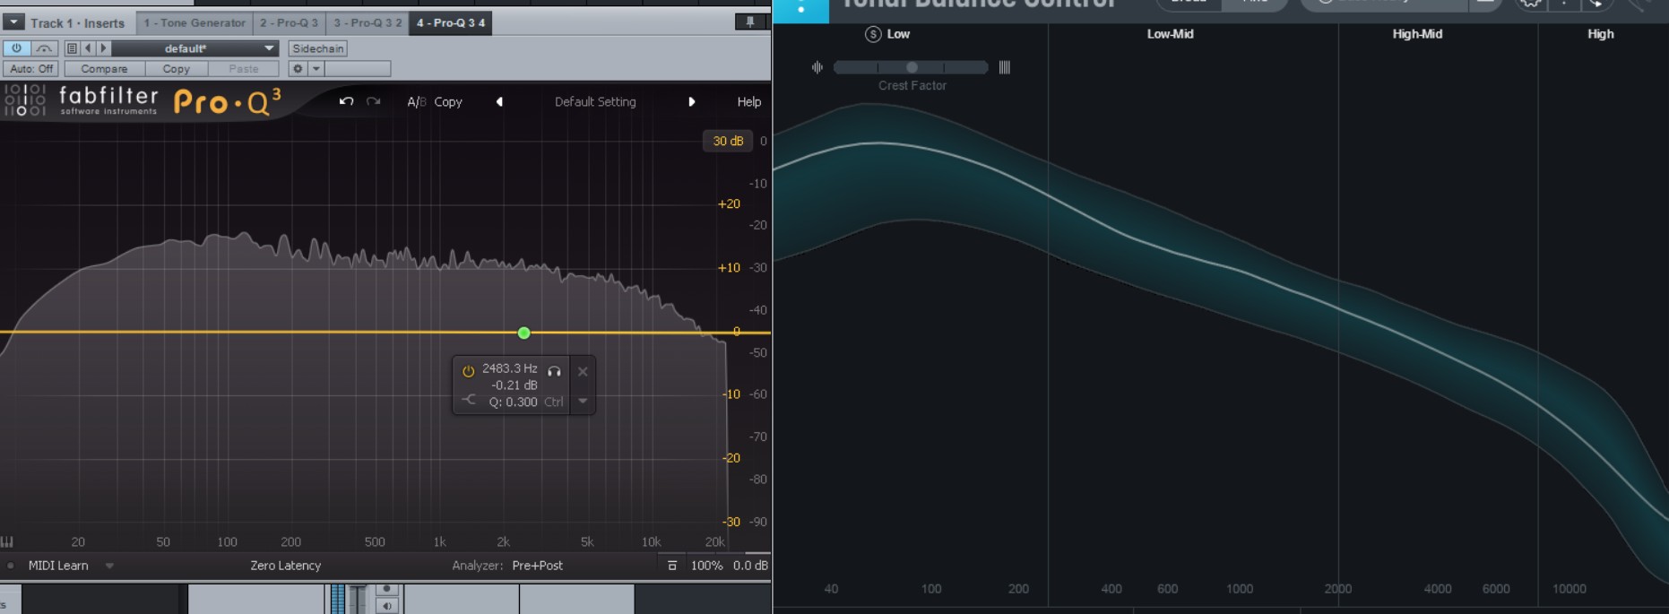Open the Analyzer Pre+Post settings

point(537,566)
